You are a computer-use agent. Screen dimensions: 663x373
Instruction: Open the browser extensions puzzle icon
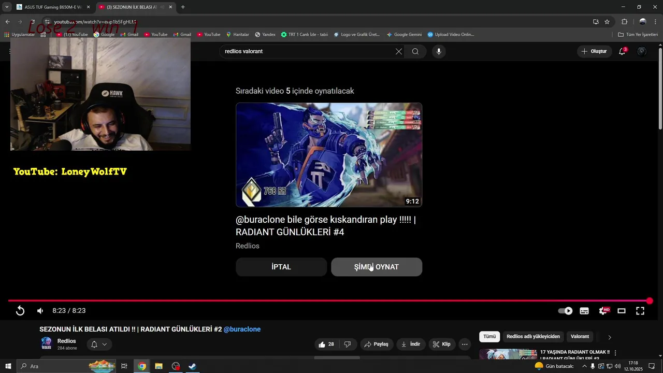pyautogui.click(x=624, y=22)
